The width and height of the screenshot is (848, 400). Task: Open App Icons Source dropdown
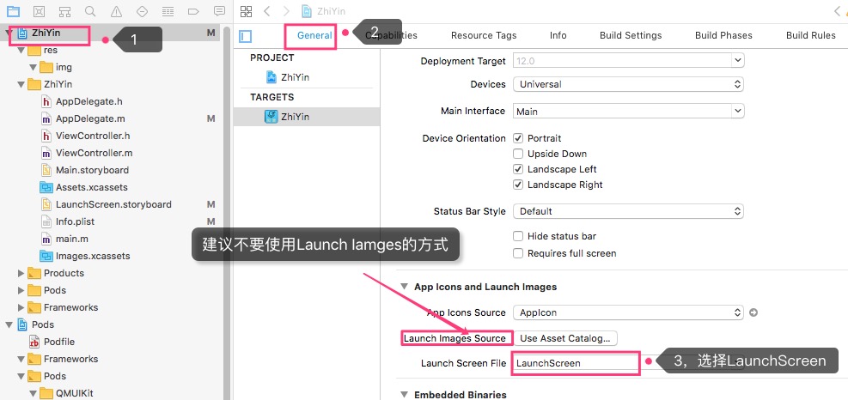pyautogui.click(x=628, y=312)
